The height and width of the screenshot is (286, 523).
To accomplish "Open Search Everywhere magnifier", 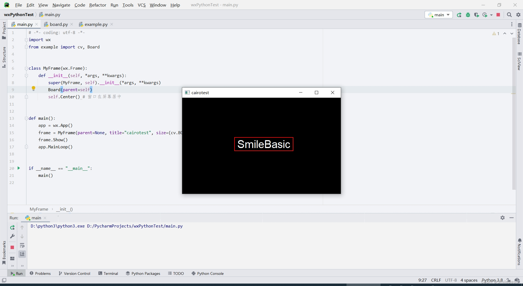I will pos(509,15).
